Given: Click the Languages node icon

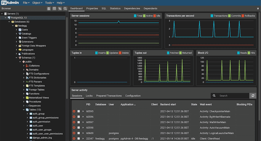Looking at the screenshot, I should coord(20,49).
